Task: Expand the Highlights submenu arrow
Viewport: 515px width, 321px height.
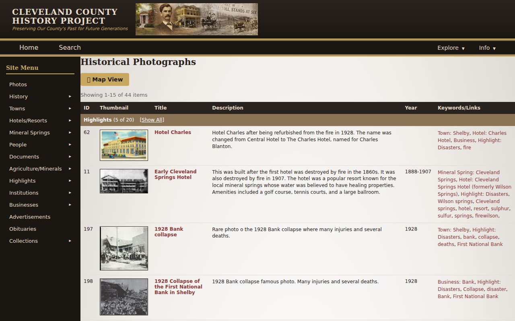Action: [x=70, y=181]
